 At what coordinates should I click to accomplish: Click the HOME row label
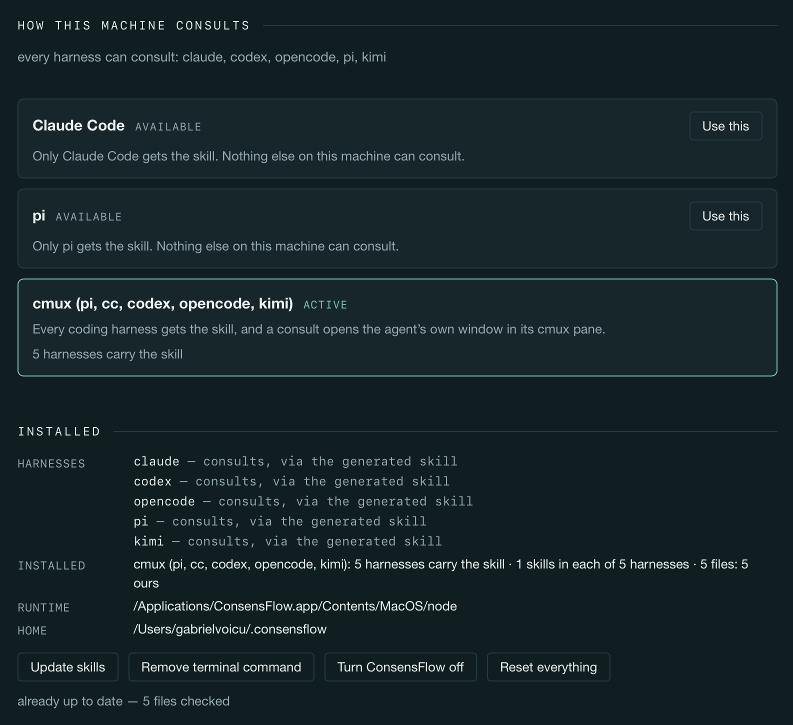tap(32, 630)
